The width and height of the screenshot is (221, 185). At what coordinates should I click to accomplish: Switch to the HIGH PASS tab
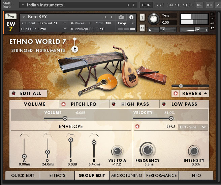(x=135, y=104)
